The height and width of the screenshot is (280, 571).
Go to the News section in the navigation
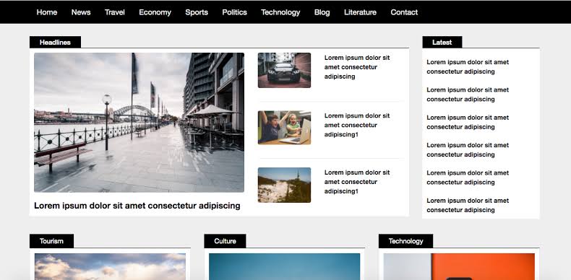coord(81,12)
